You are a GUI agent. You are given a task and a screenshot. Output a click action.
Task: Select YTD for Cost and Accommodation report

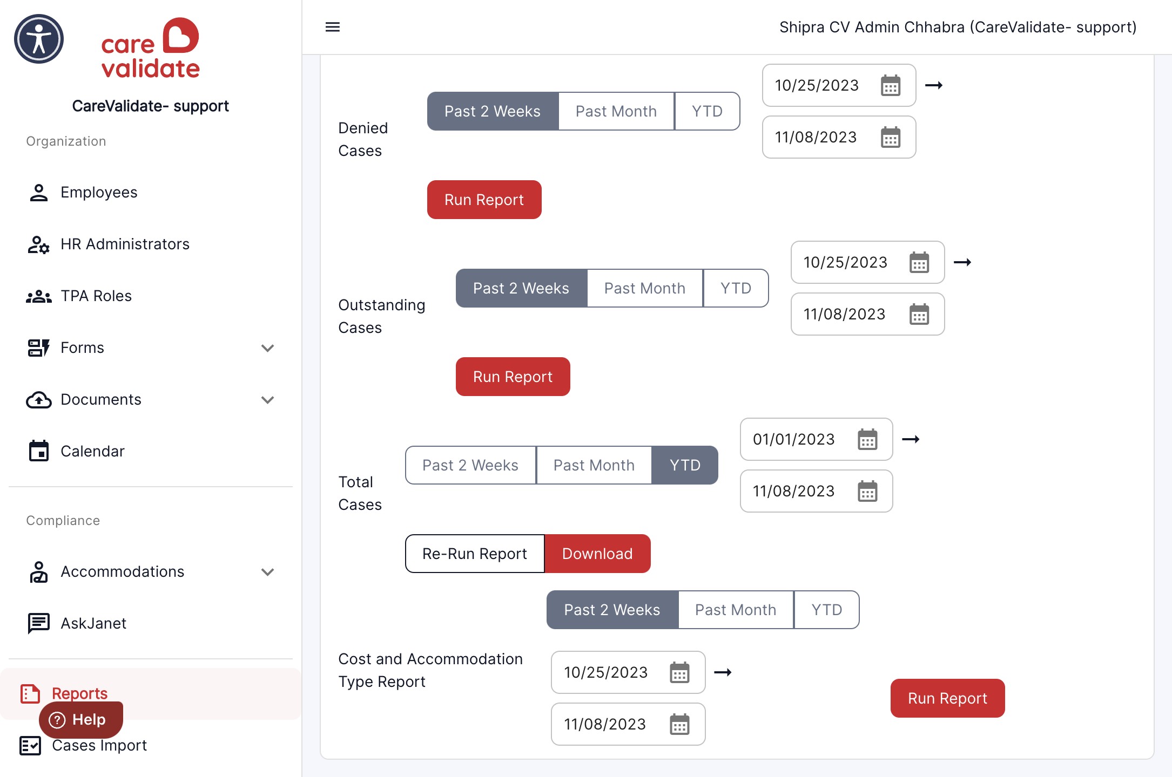(x=827, y=610)
